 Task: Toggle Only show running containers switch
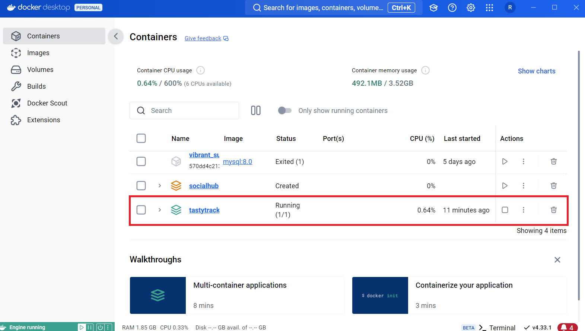click(285, 110)
